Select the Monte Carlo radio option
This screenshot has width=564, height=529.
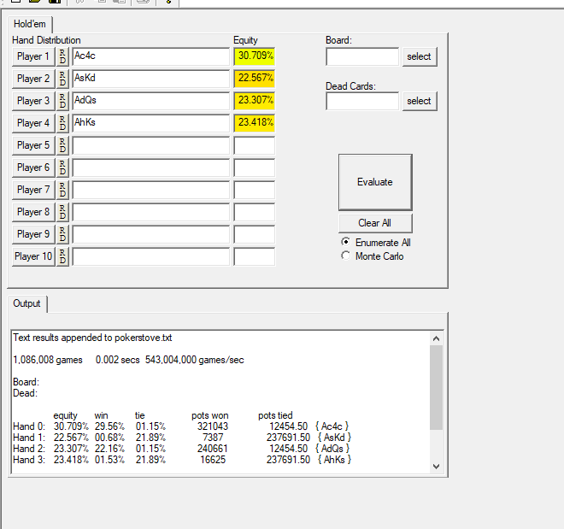coord(373,256)
